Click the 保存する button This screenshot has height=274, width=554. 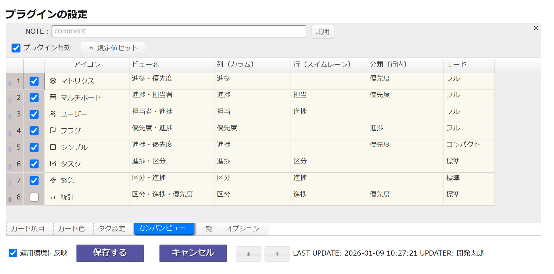(x=110, y=253)
